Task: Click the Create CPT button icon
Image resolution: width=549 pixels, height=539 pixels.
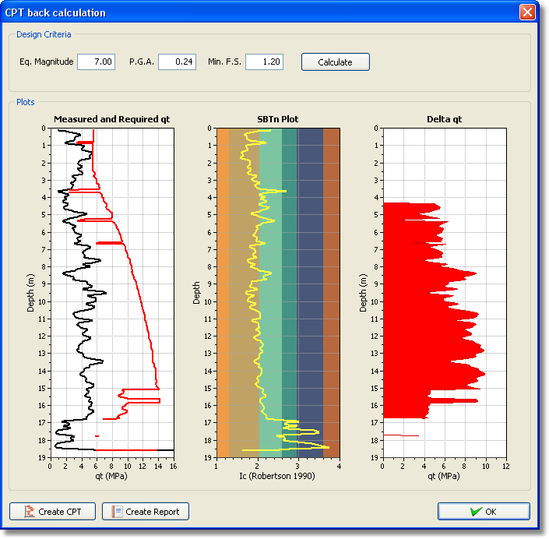Action: pyautogui.click(x=29, y=512)
